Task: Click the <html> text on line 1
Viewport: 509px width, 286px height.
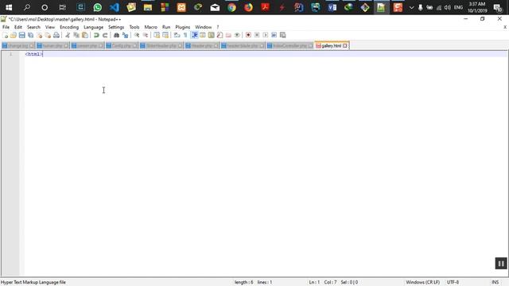Action: pyautogui.click(x=33, y=54)
